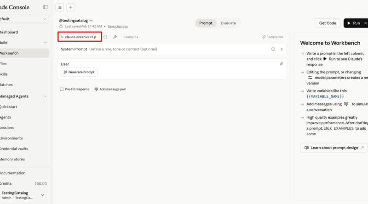Screen dimensions: 368x204
Task: Switch to the Prompt tab
Action: tap(206, 23)
